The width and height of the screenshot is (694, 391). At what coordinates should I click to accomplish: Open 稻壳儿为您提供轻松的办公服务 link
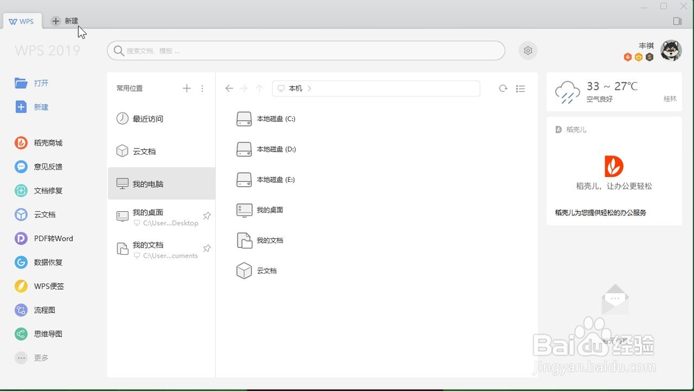600,213
